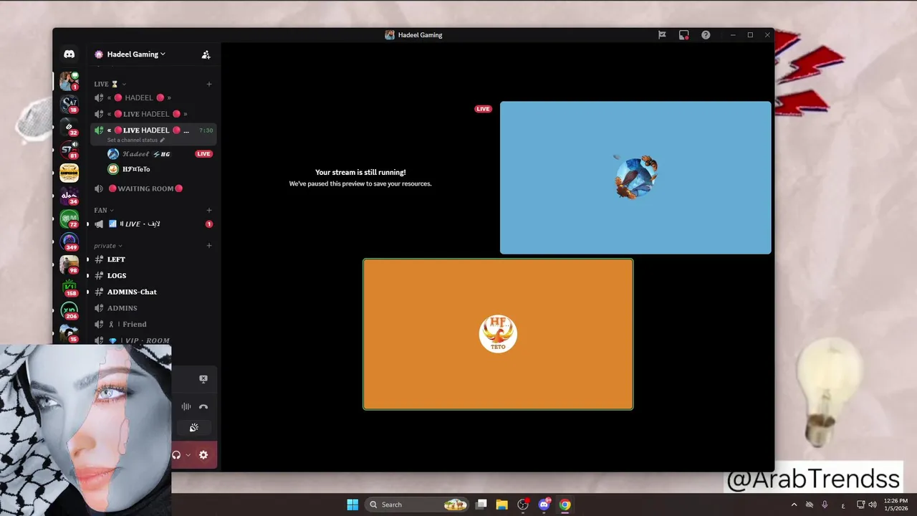
Task: Select user HF TeTo in voice channel
Action: coord(160,169)
